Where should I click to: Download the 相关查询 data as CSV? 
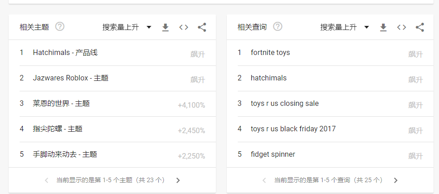click(x=383, y=27)
